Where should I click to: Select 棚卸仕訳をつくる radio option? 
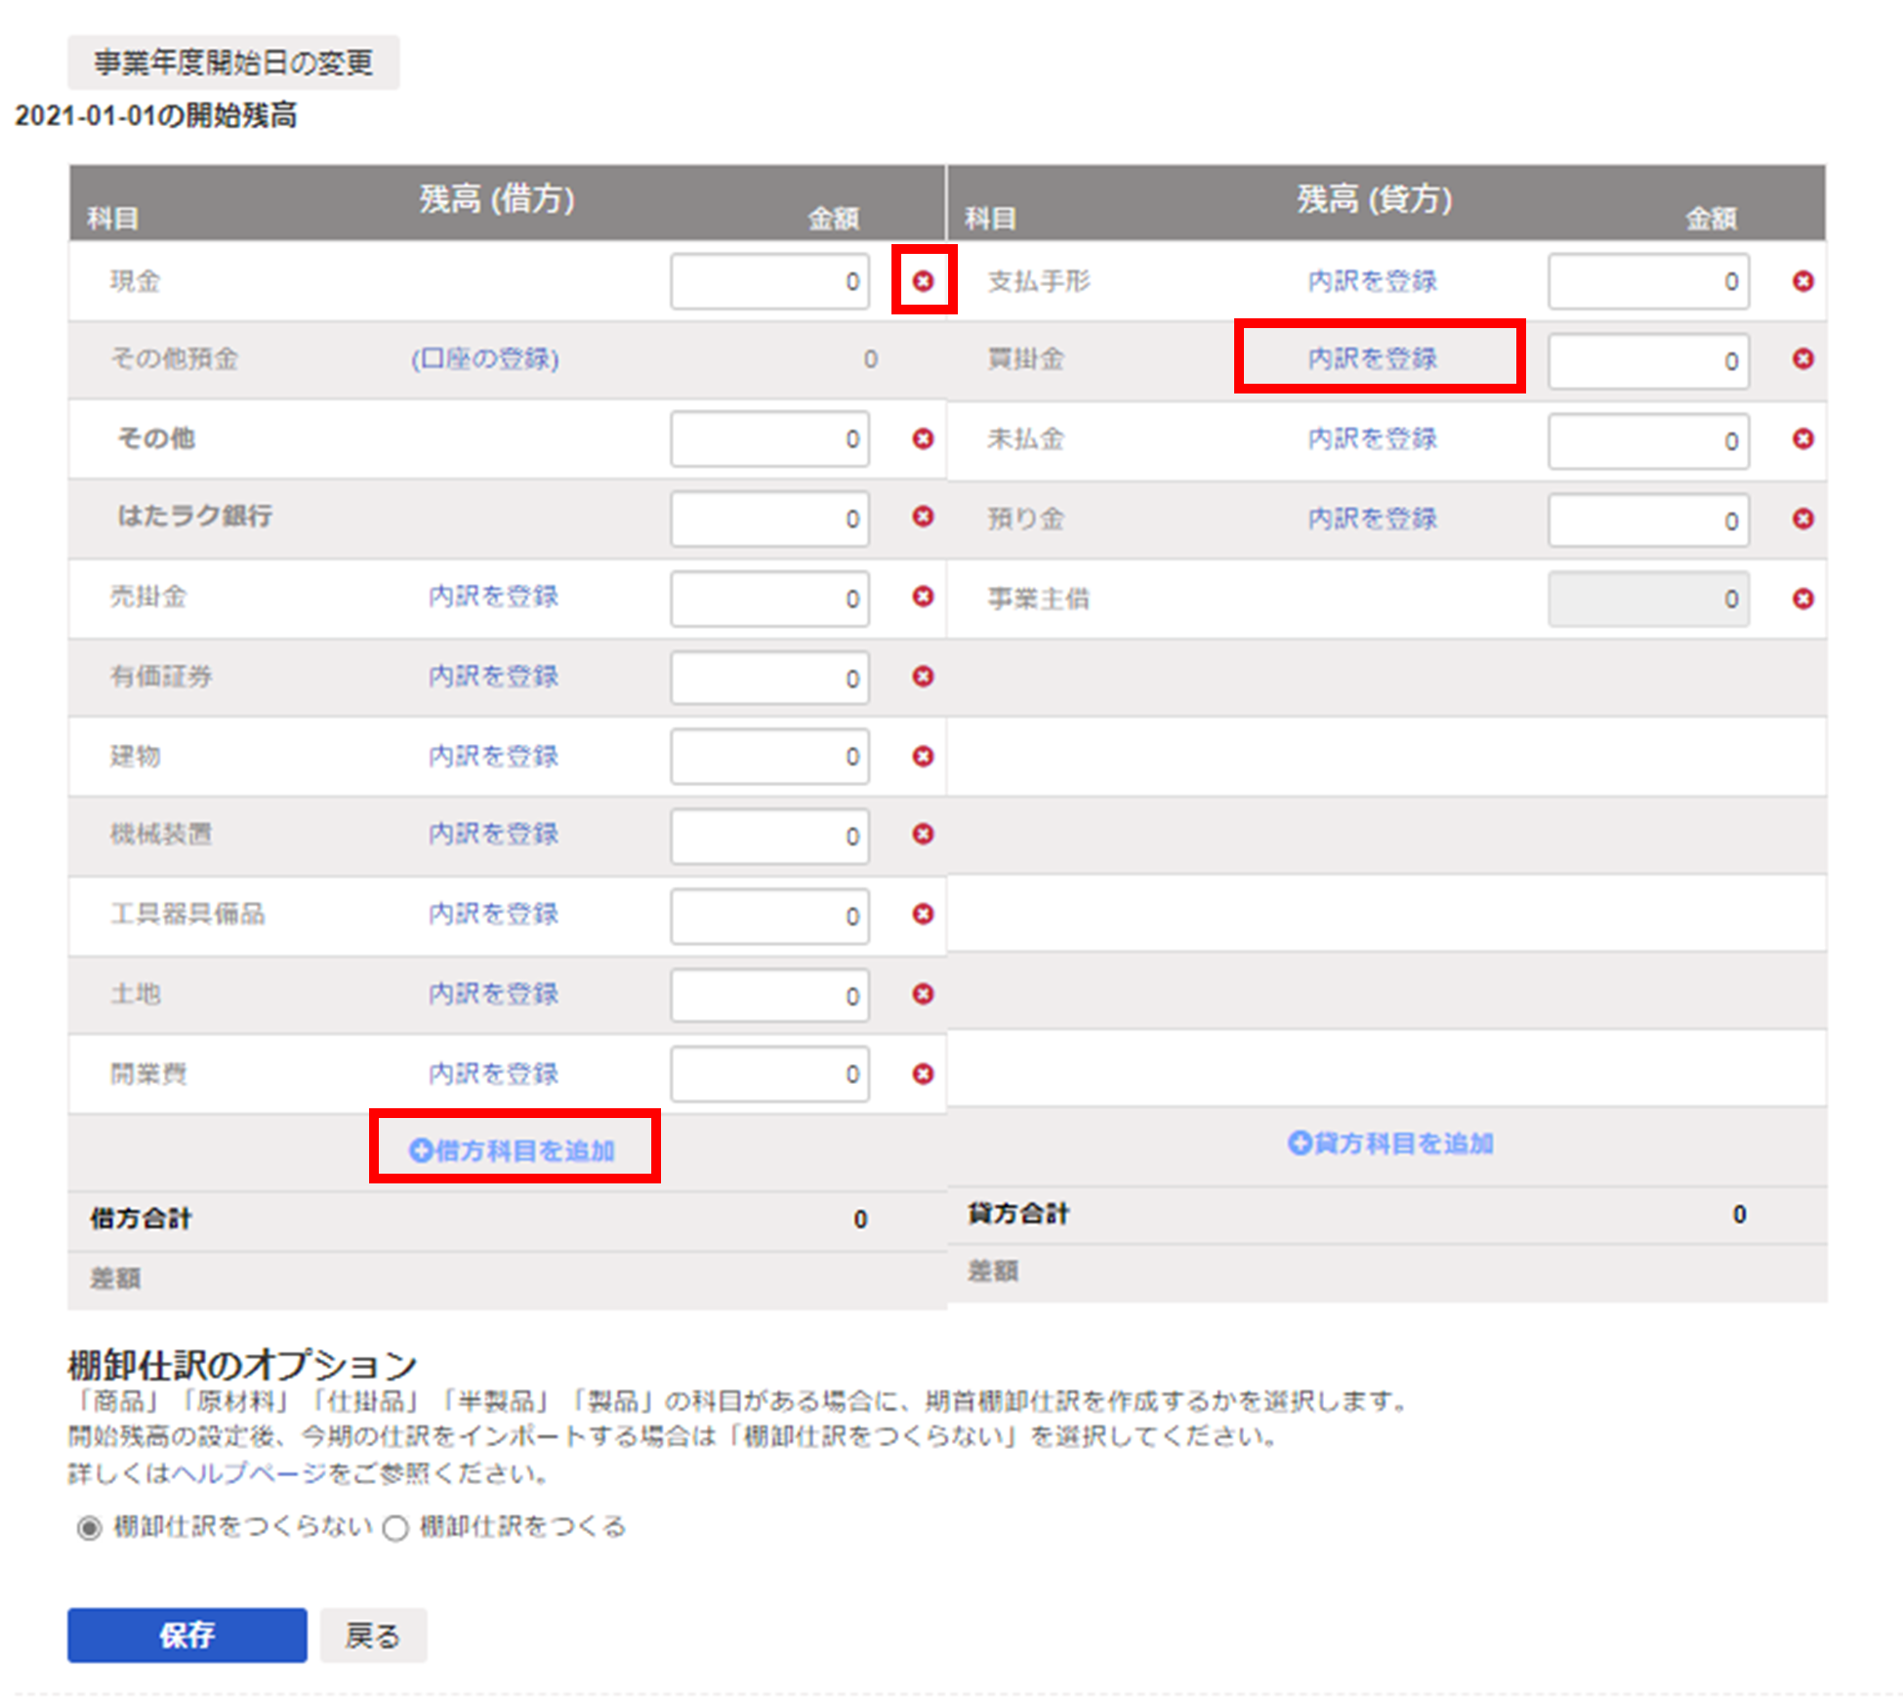pyautogui.click(x=395, y=1528)
